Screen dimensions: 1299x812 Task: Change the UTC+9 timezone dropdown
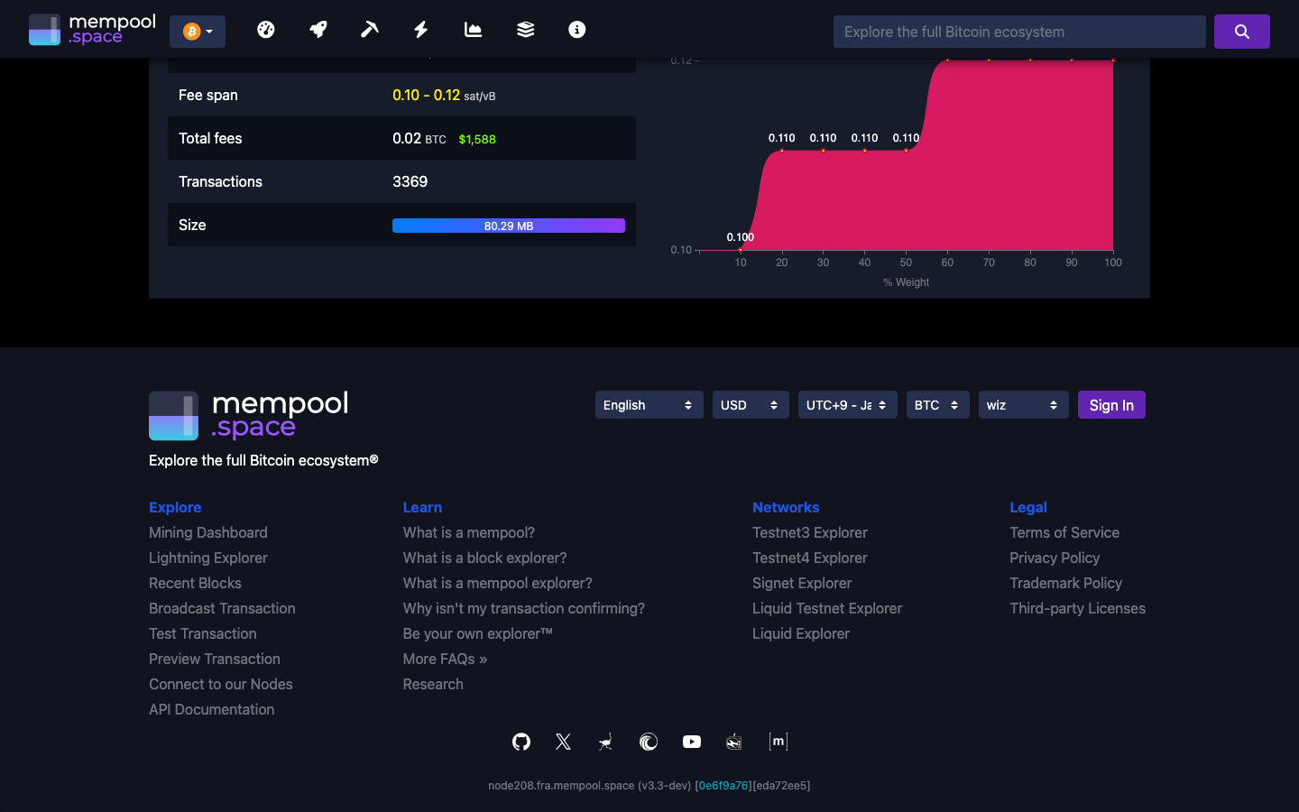(x=847, y=404)
